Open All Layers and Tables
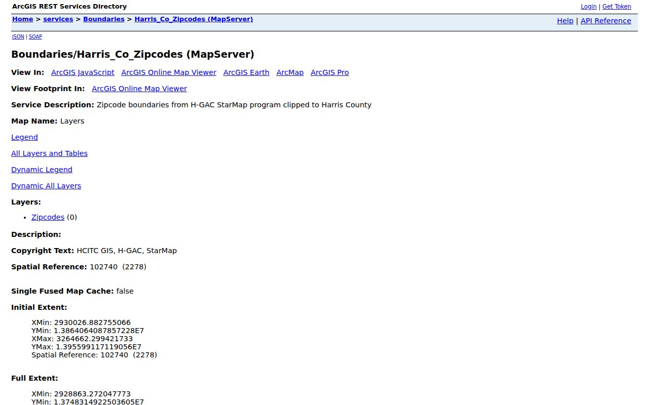Image resolution: width=649 pixels, height=405 pixels. [49, 153]
